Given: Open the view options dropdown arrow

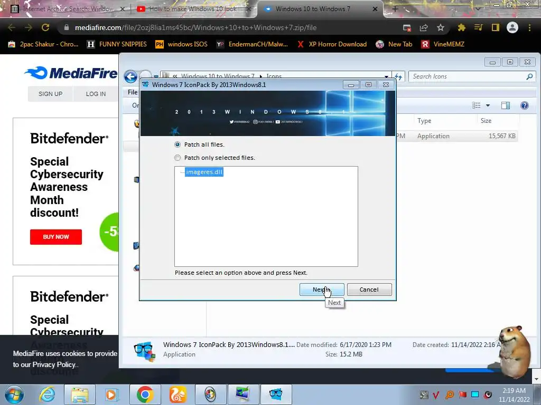Looking at the screenshot, I should tap(488, 105).
